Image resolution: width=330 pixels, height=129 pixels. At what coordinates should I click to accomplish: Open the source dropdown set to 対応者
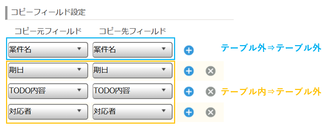48,111
